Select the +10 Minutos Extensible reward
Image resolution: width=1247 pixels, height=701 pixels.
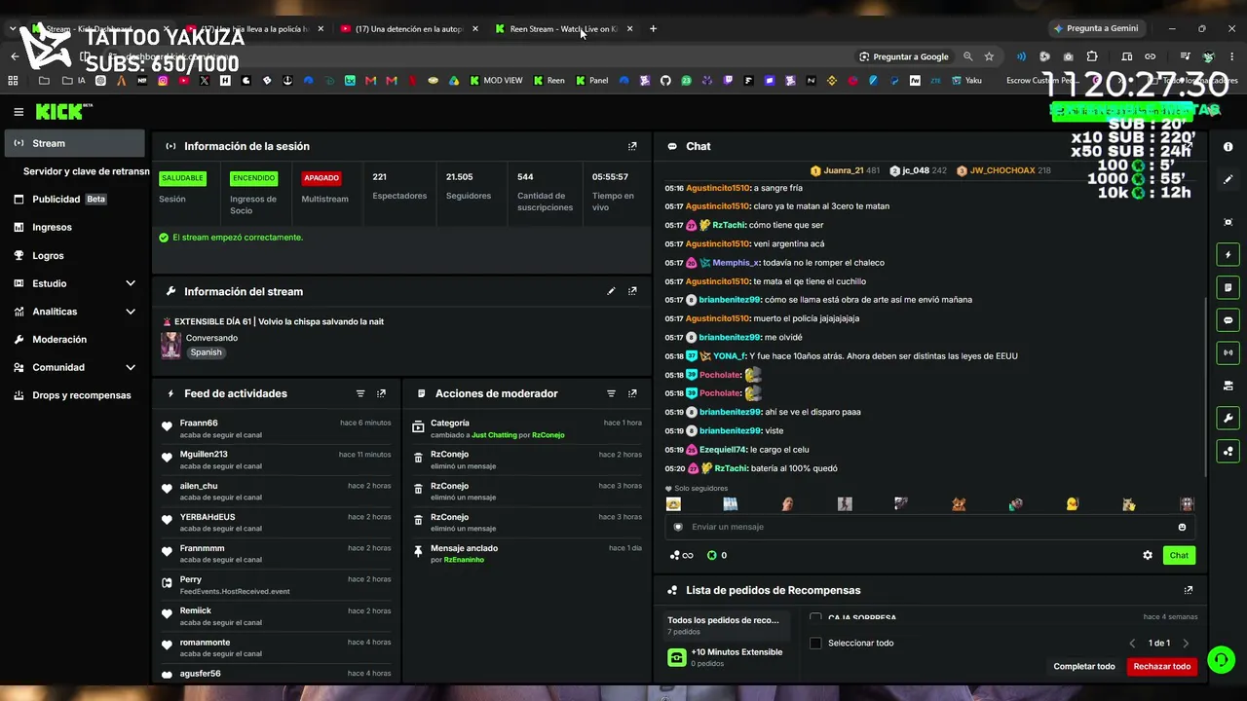tap(726, 657)
